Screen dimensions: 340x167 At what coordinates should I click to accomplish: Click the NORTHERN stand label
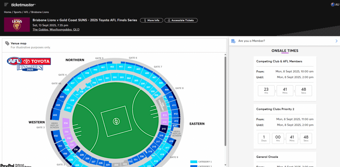(75, 60)
